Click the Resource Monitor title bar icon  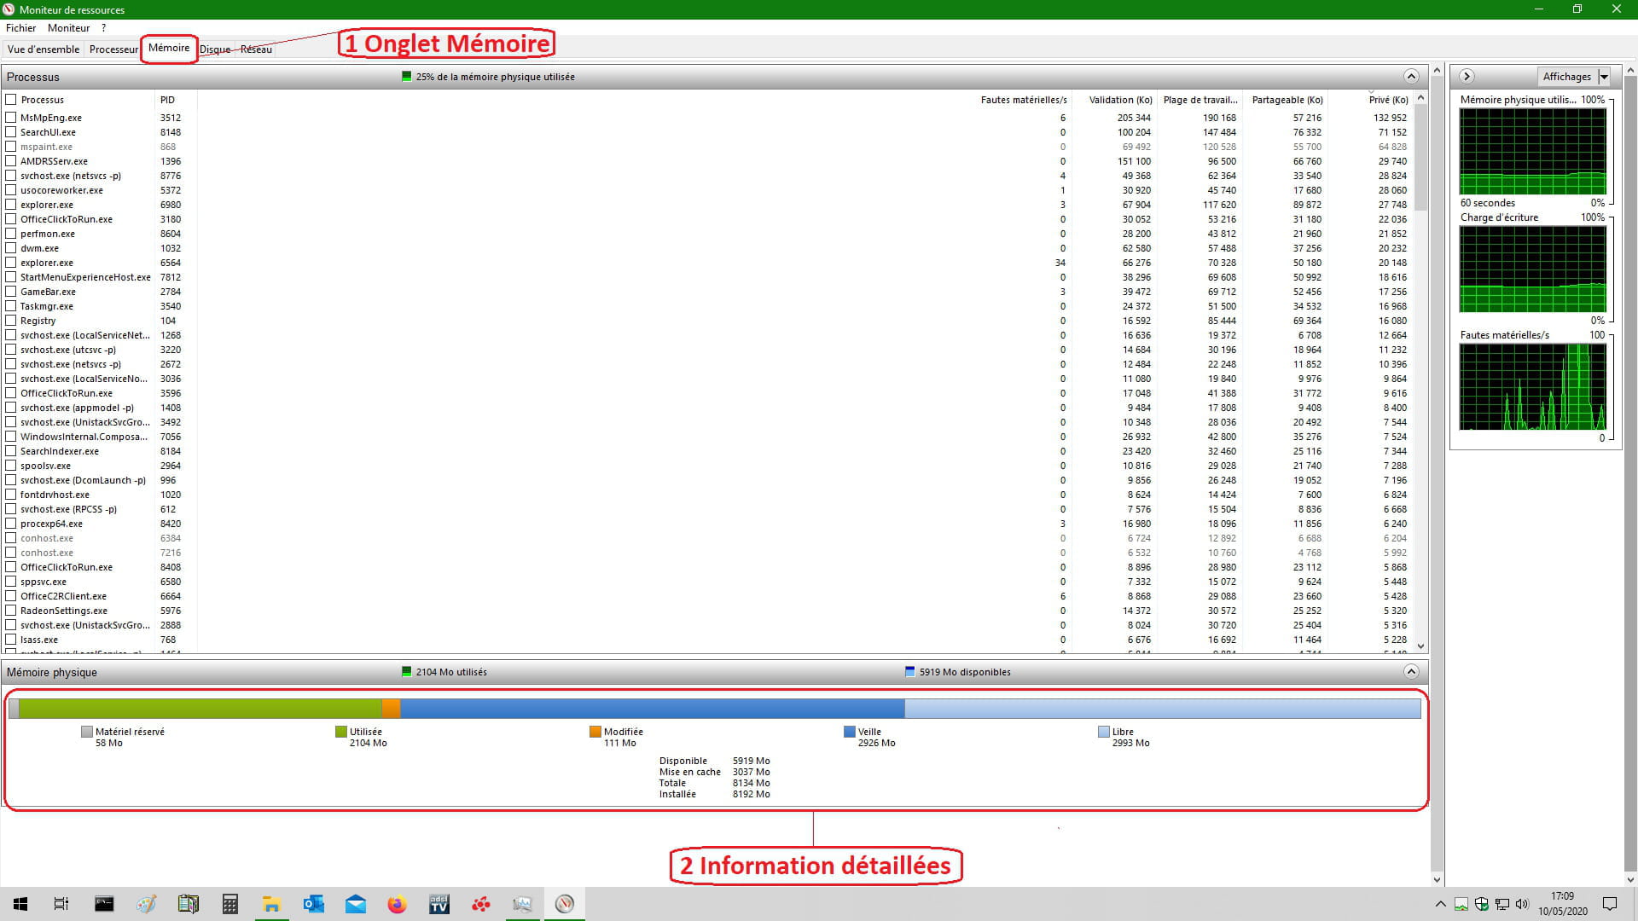point(9,9)
